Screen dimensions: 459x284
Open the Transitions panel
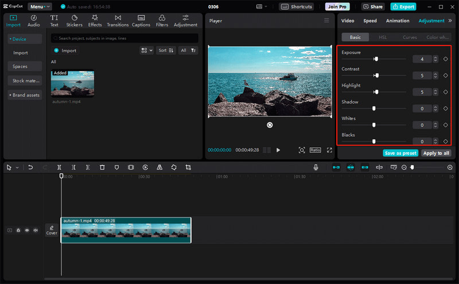point(118,21)
